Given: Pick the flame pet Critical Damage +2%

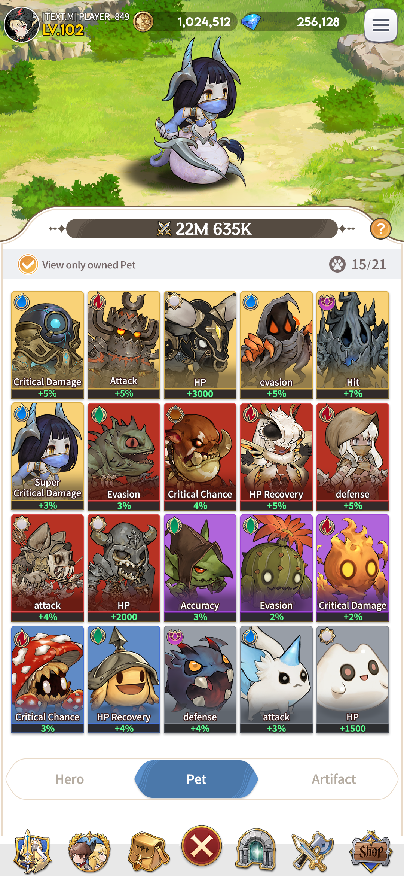Looking at the screenshot, I should point(353,568).
